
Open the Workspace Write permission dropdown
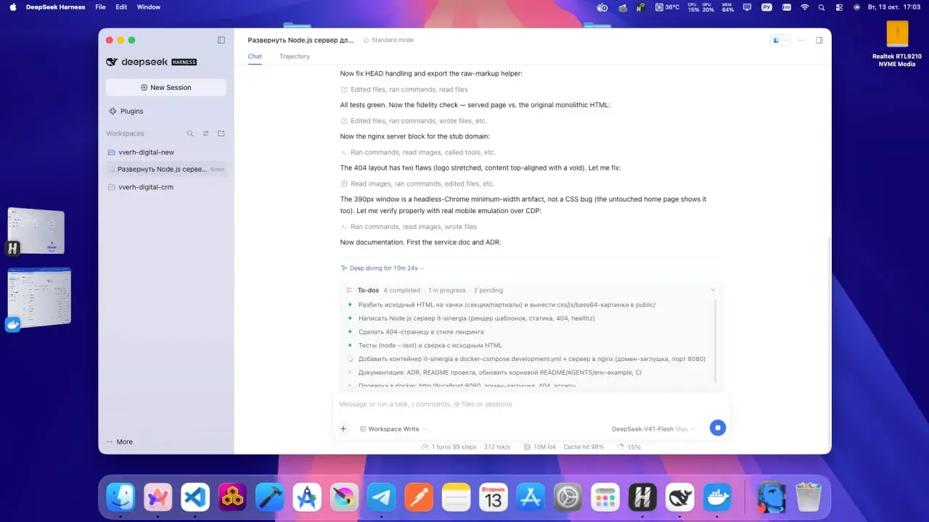tap(393, 428)
